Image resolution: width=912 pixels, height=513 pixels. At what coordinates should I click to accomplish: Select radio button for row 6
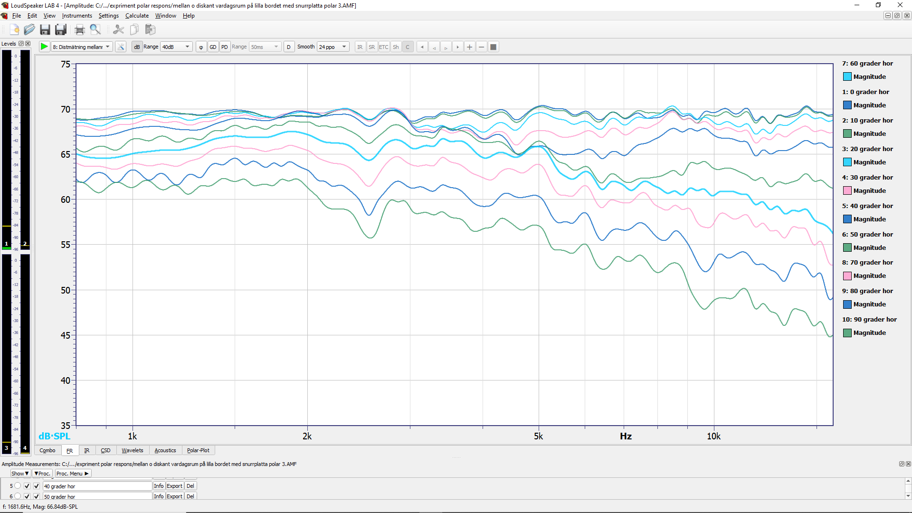click(x=18, y=496)
